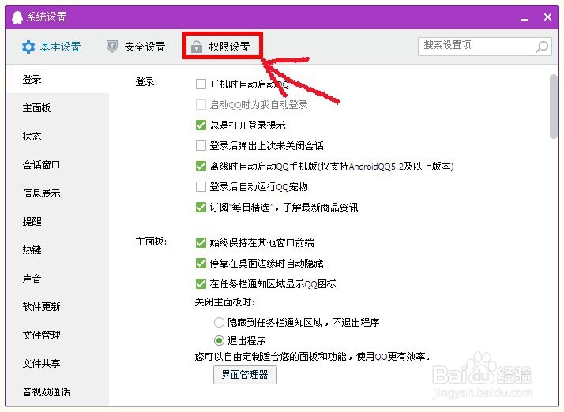The width and height of the screenshot is (564, 412).
Task: Open the 基本设置 tab
Action: pyautogui.click(x=51, y=47)
